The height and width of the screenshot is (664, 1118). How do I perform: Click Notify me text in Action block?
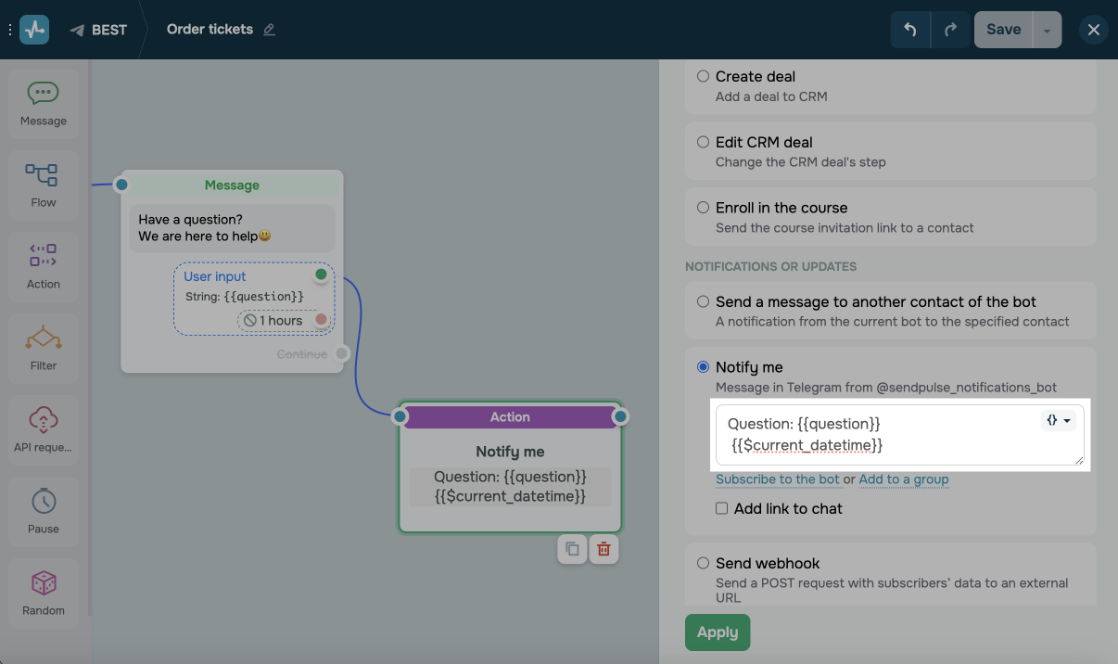pos(510,452)
